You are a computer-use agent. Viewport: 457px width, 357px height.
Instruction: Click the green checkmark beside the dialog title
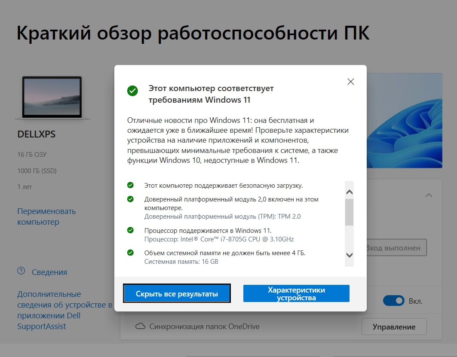[x=132, y=91]
